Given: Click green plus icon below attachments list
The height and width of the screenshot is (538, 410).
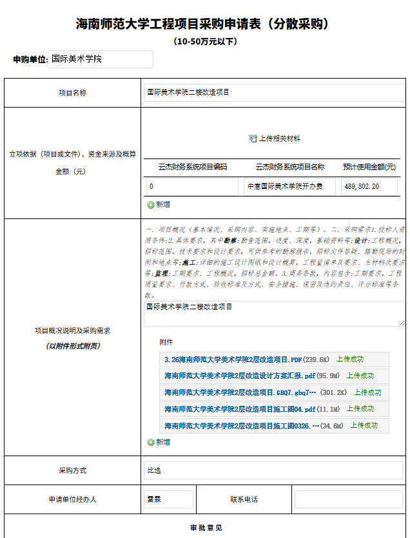Looking at the screenshot, I should [151, 443].
